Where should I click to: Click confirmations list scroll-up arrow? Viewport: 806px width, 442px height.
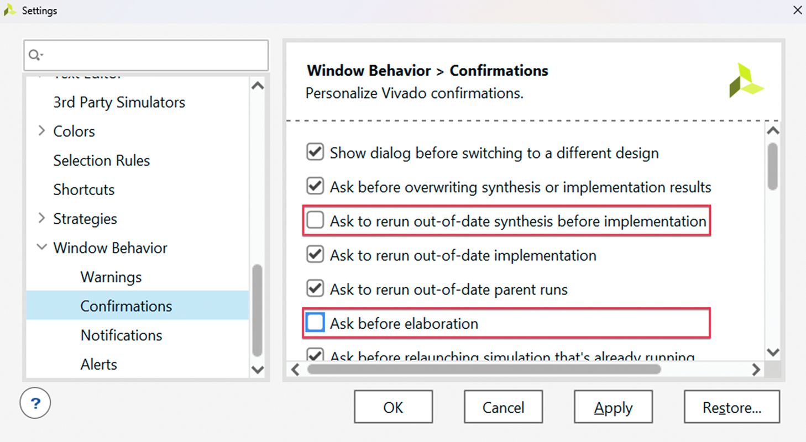pyautogui.click(x=773, y=131)
